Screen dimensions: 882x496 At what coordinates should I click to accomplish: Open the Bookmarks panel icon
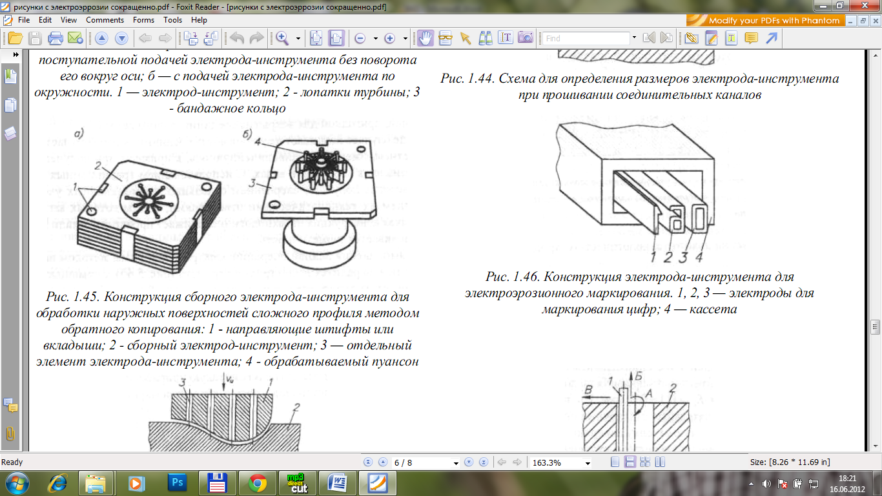click(x=10, y=77)
